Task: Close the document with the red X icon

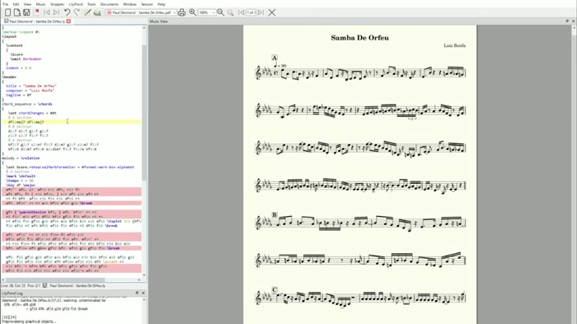Action: coord(37,12)
